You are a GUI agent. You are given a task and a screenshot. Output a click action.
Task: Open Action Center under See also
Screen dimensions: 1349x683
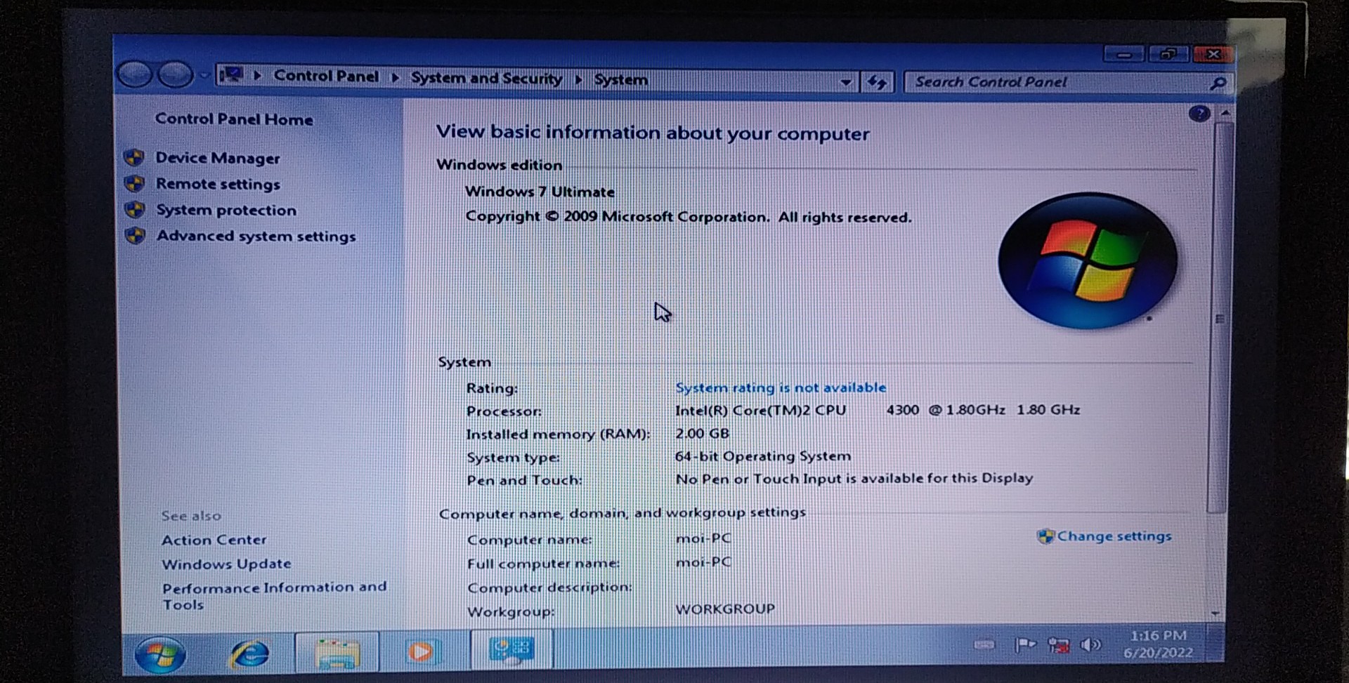(214, 540)
